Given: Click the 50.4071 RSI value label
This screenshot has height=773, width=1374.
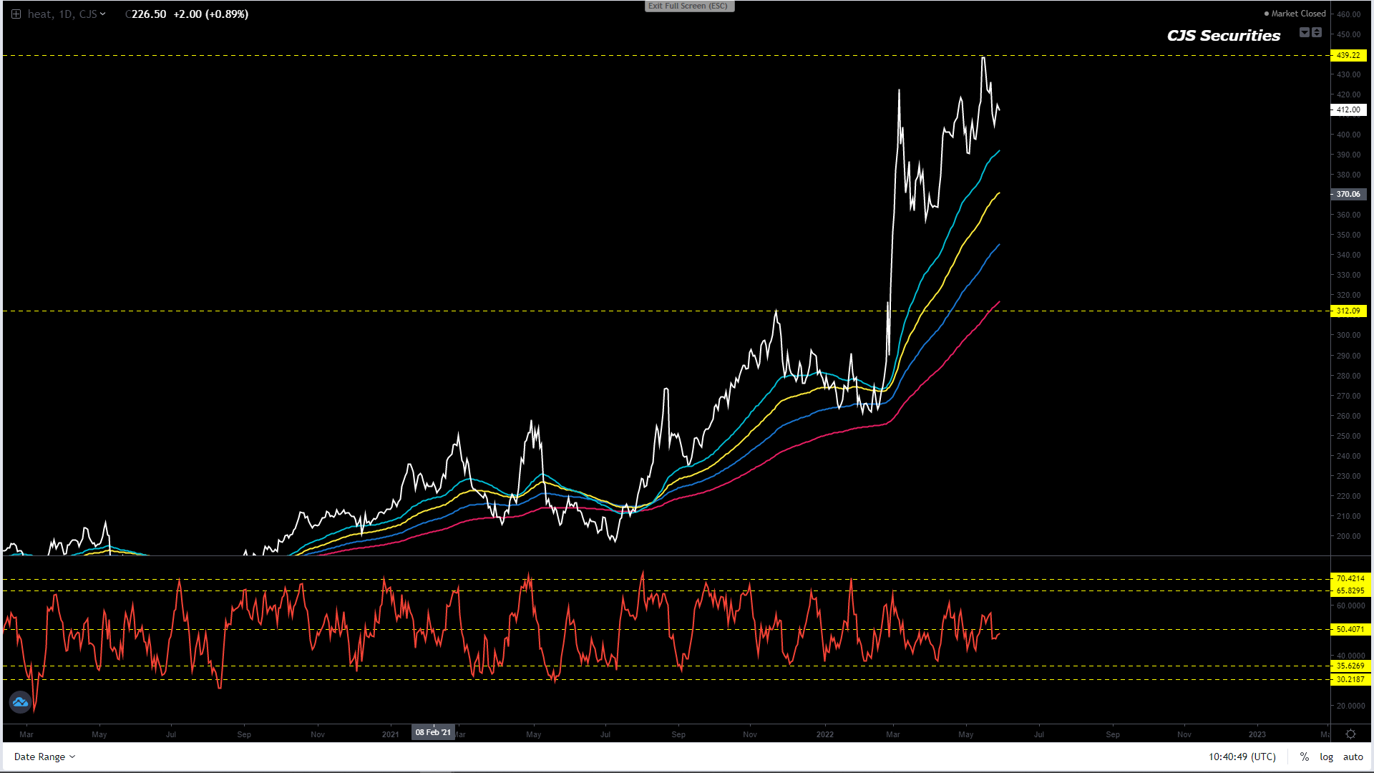Looking at the screenshot, I should (1350, 629).
